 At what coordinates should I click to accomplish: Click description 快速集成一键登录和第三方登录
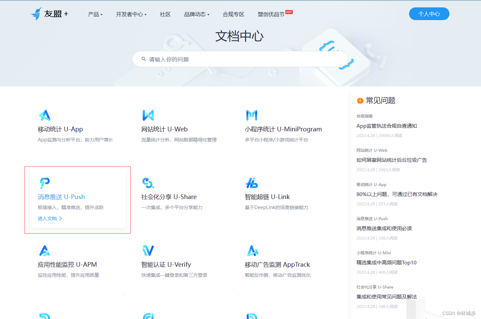(174, 275)
